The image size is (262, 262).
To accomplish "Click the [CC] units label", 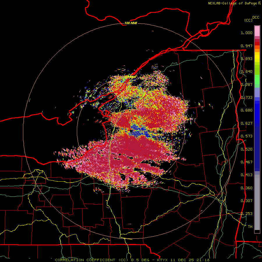I will click(x=249, y=20).
